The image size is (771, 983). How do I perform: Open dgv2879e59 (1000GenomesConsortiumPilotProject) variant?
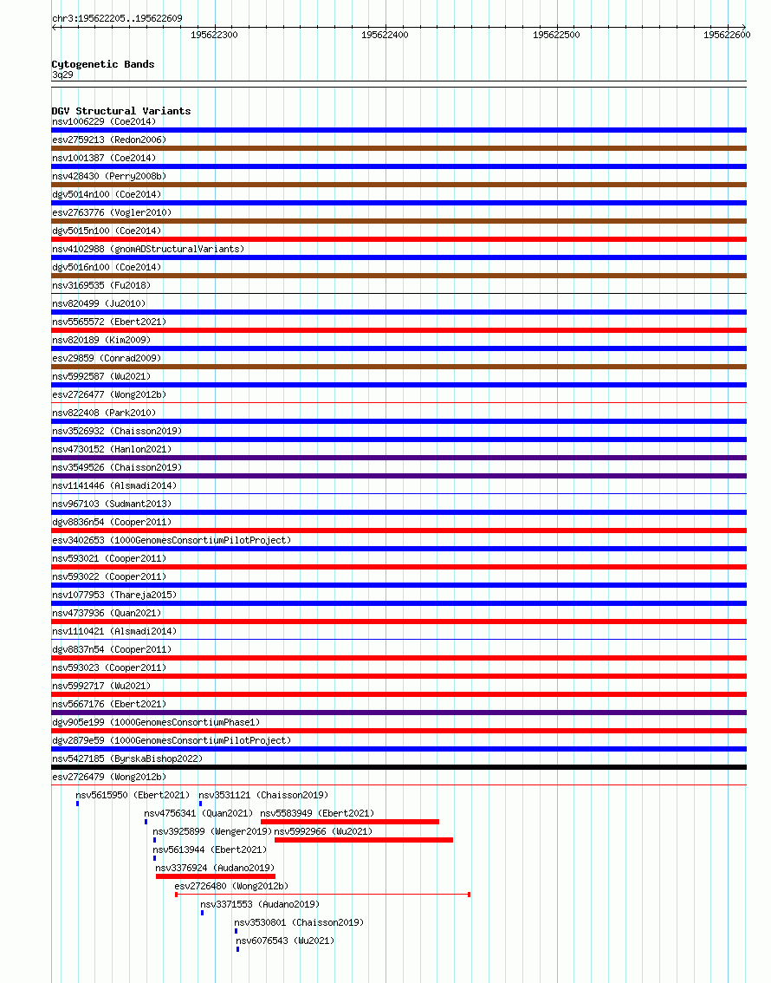[x=172, y=739]
